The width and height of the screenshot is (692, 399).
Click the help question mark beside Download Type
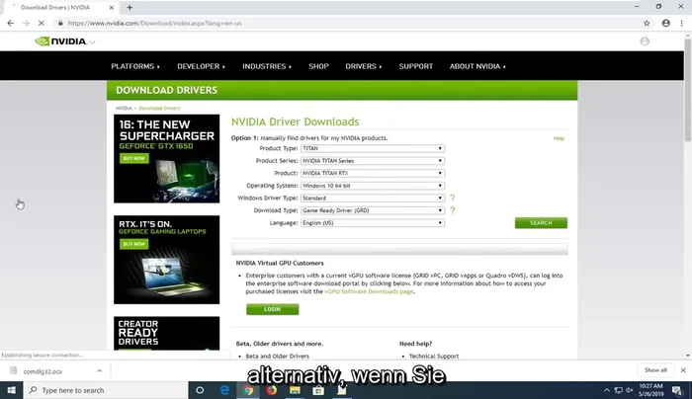click(x=452, y=210)
